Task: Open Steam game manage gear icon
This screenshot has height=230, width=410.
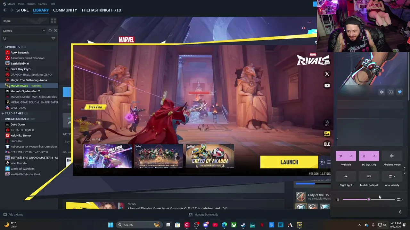Action: [x=382, y=92]
